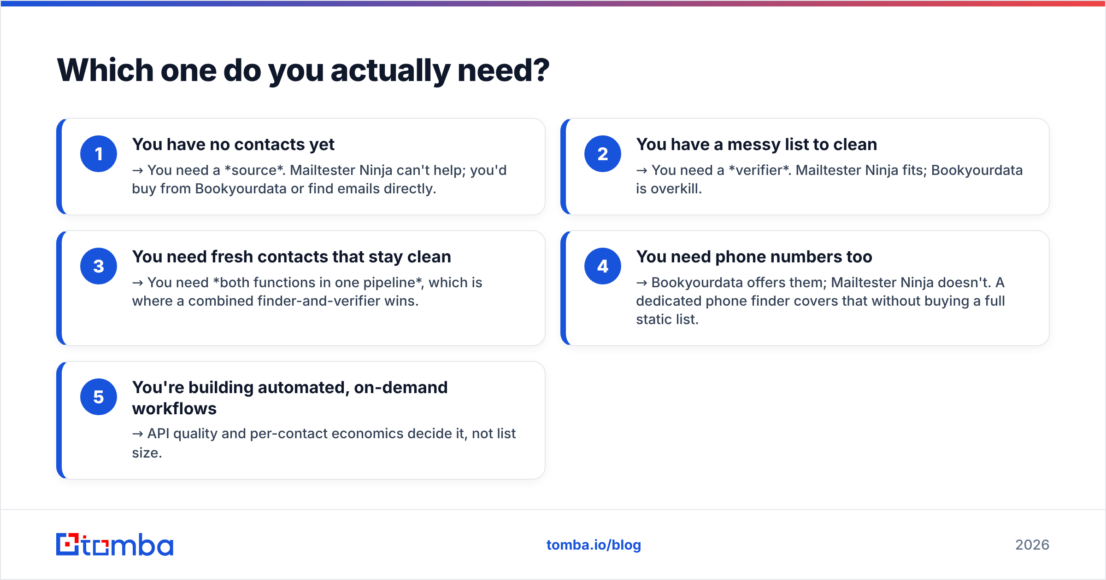The height and width of the screenshot is (580, 1106).
Task: Click the number 5 circle badge
Action: click(x=99, y=397)
